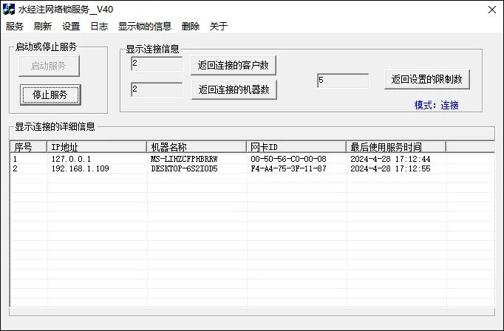Open the 日志 menu
Image resolution: width=504 pixels, height=331 pixels.
(x=99, y=27)
